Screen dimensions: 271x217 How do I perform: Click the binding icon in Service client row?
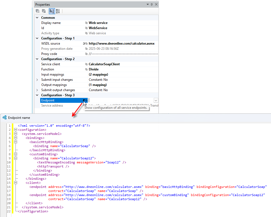coord(86,64)
